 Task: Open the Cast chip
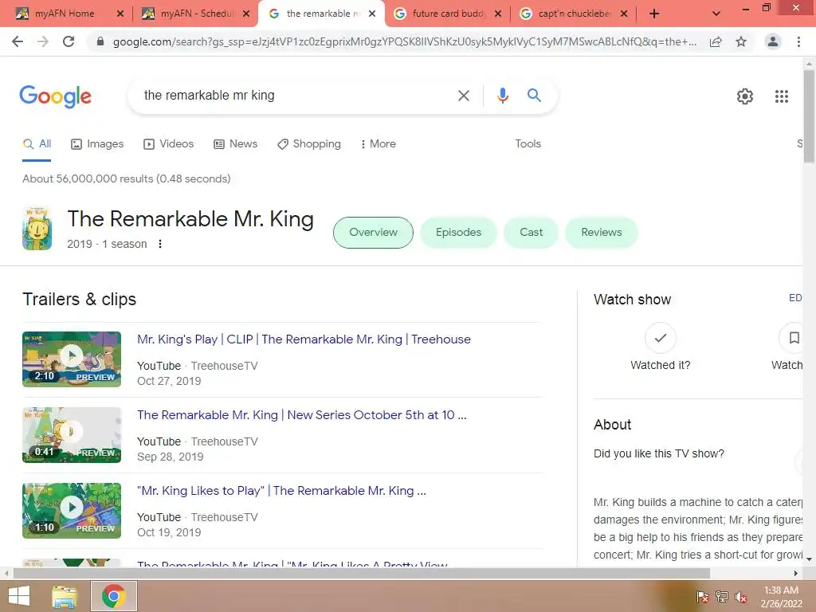[531, 232]
